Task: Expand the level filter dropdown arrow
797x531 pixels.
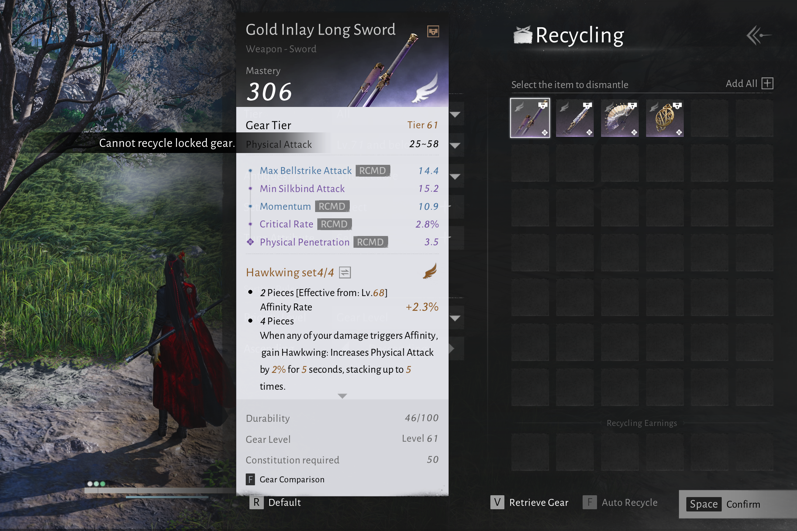Action: [455, 146]
